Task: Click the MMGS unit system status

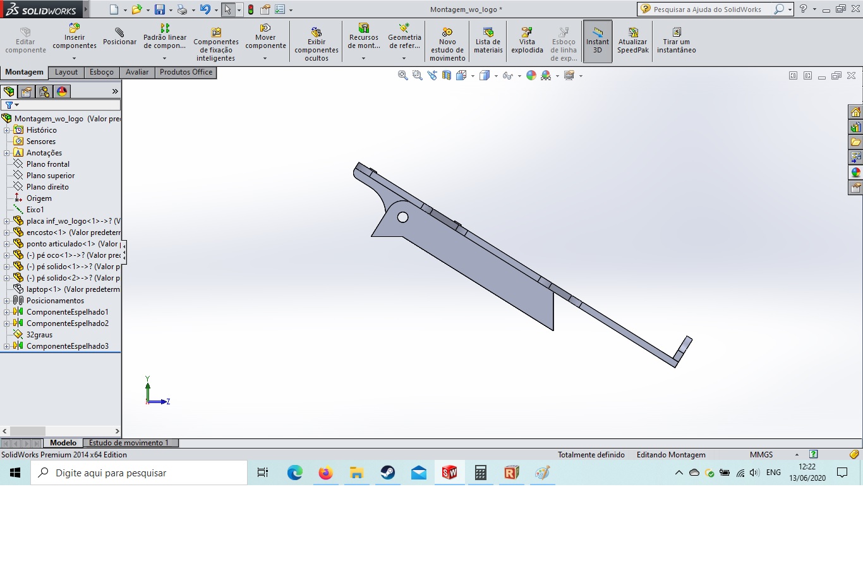Action: [761, 455]
